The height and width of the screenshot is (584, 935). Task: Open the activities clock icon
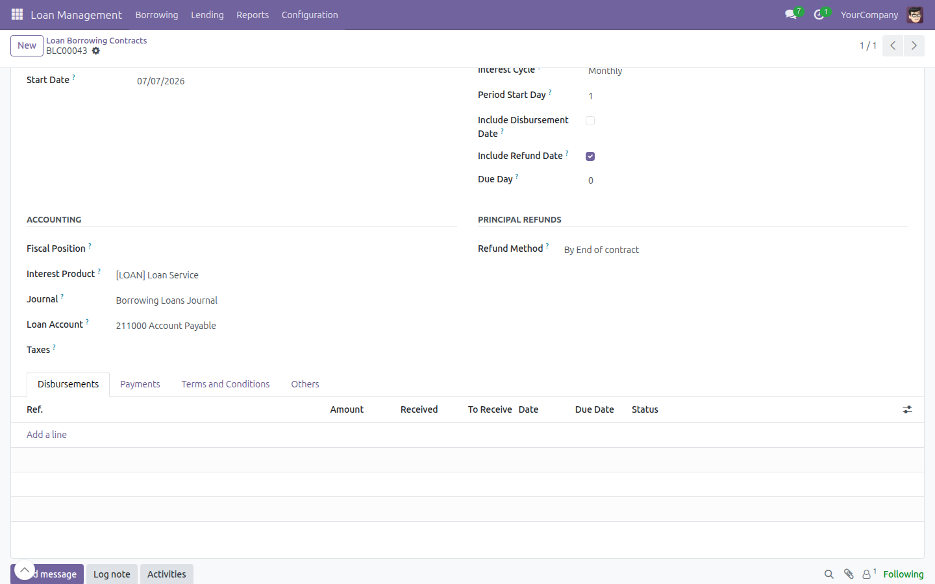[819, 14]
